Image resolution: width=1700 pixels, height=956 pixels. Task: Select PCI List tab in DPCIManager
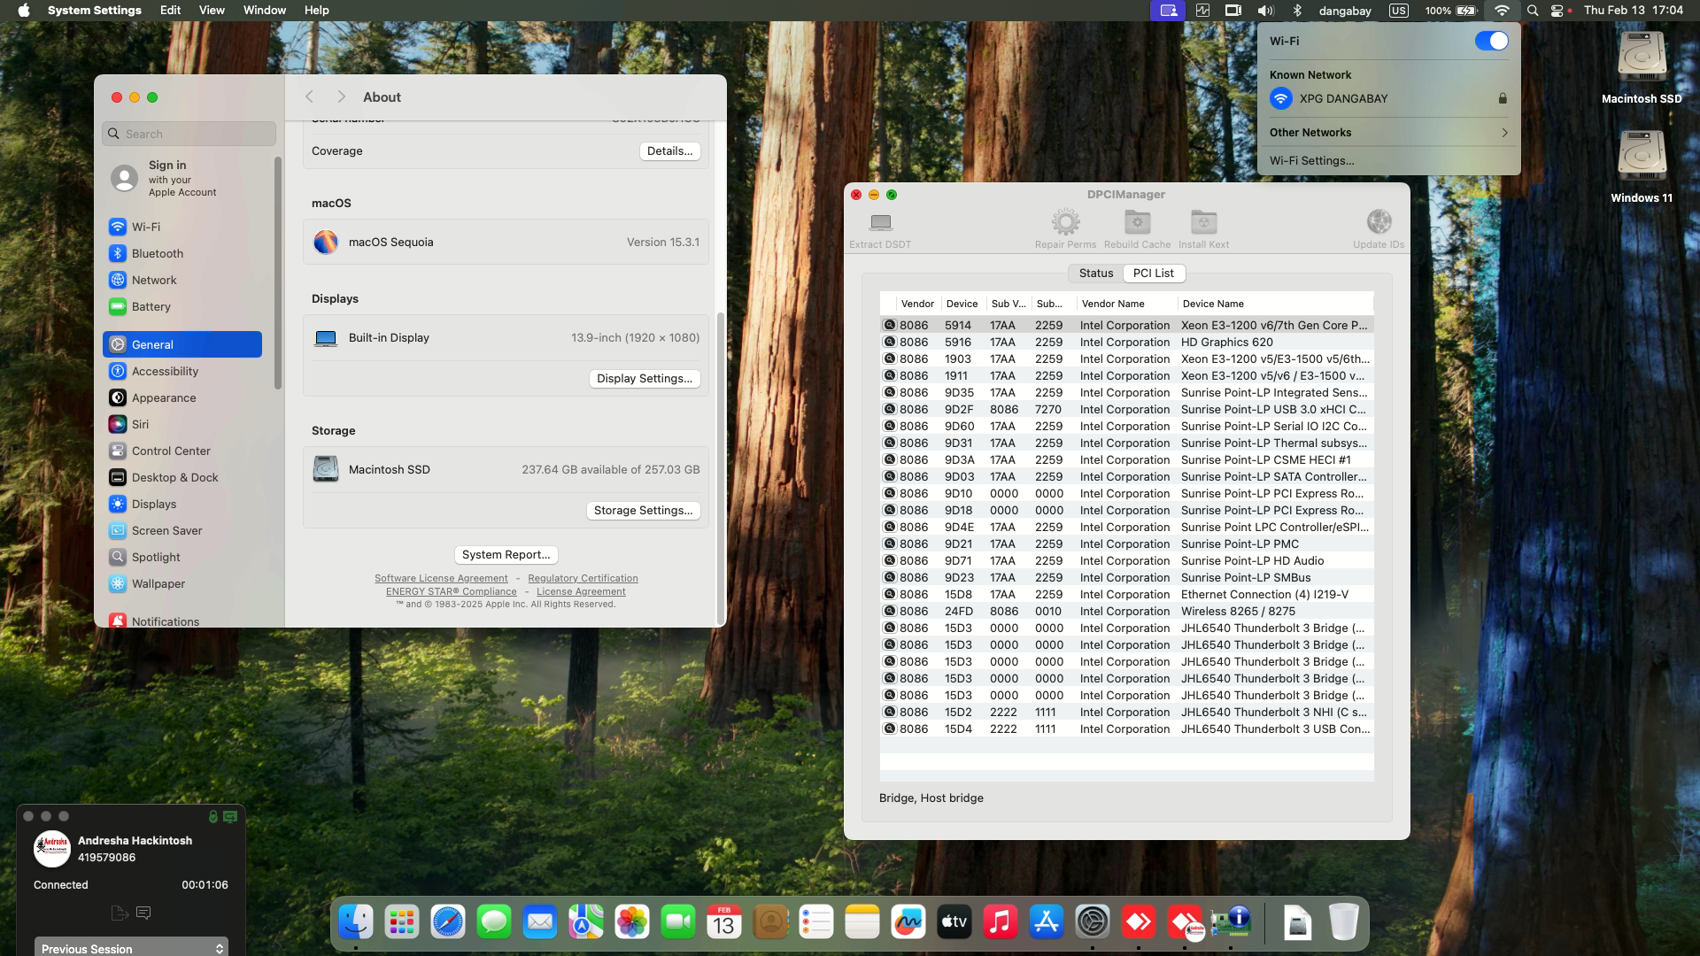(x=1154, y=274)
